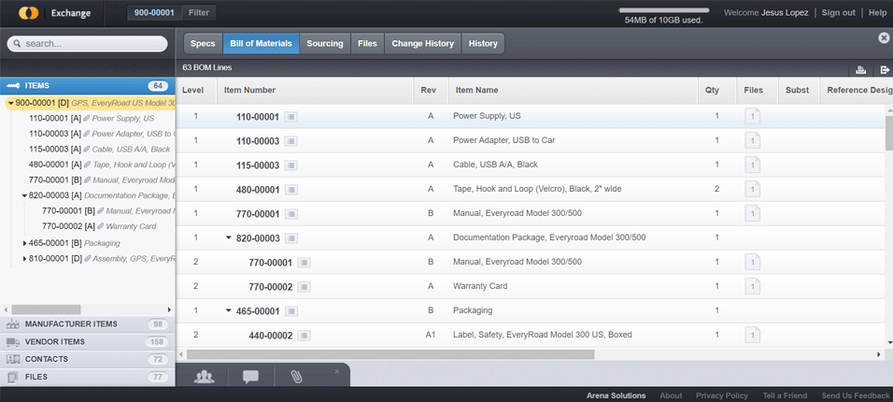Open file icon for Label, Safety row
The height and width of the screenshot is (402, 893).
tap(752, 335)
